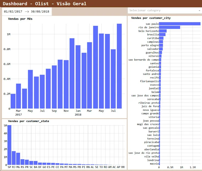Click the goiania city label
The height and width of the screenshot is (171, 202).
click(154, 67)
